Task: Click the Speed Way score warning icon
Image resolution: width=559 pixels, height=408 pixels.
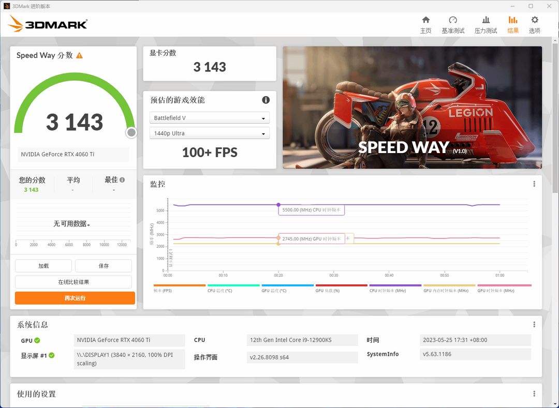Action: 80,55
